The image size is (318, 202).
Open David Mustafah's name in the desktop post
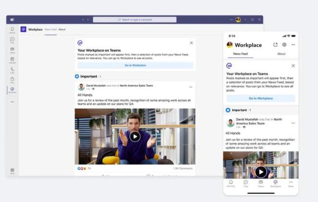tap(96, 86)
